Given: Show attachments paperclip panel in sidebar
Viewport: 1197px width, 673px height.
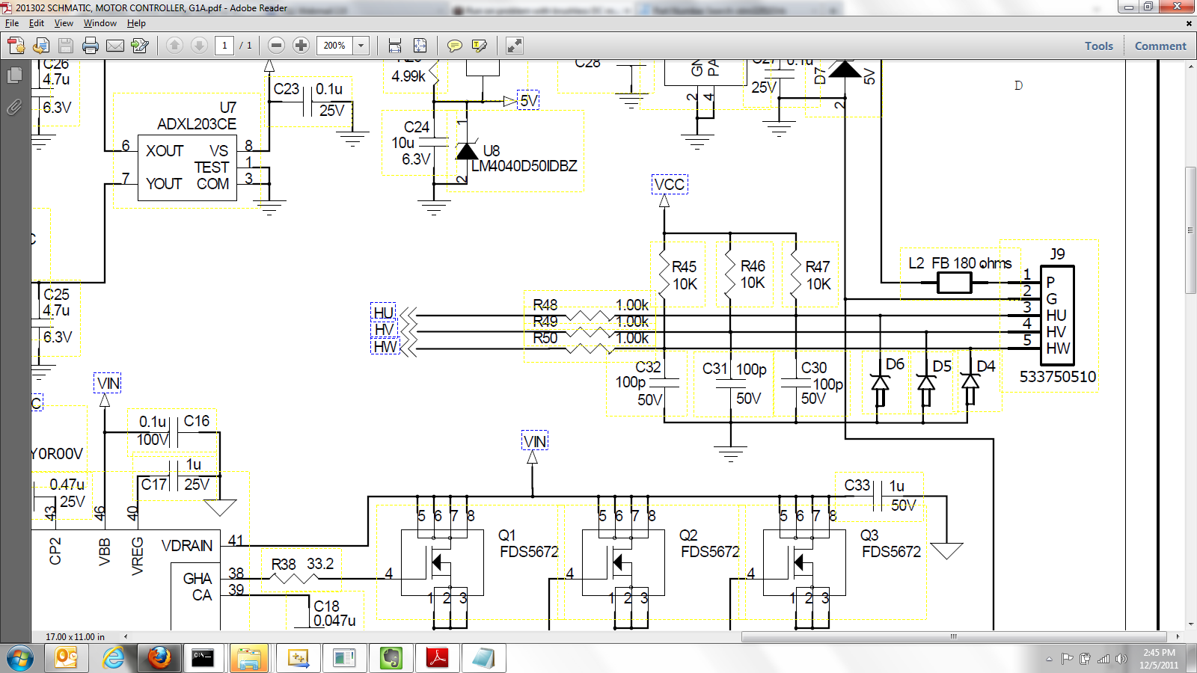Looking at the screenshot, I should pos(14,108).
